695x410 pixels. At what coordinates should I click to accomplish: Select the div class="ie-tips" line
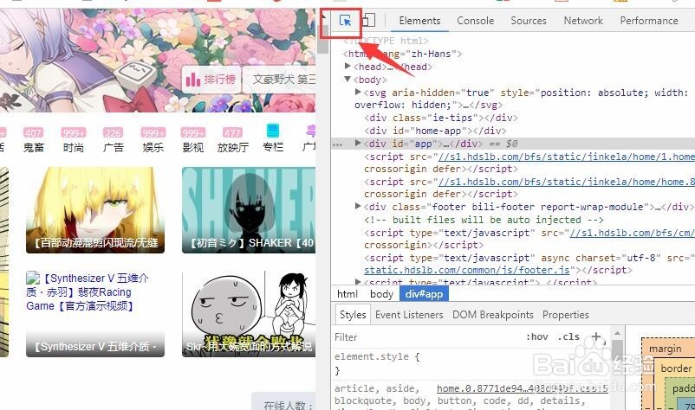coord(441,118)
